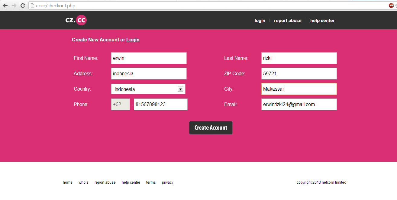This screenshot has width=397, height=200.
Task: Open the Login link next to Create New Account
Action: coord(133,40)
